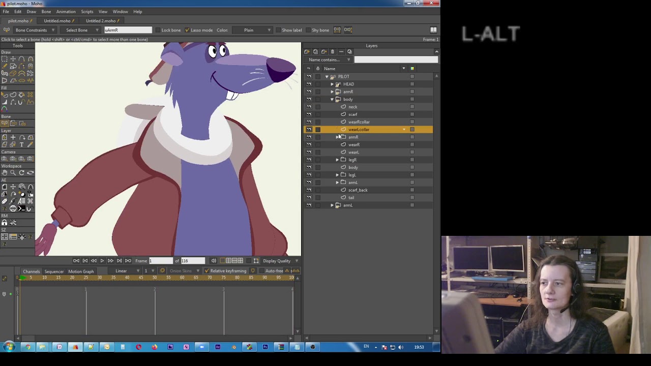The width and height of the screenshot is (651, 366).
Task: Click the Add Point draw tool
Action: (x=22, y=59)
